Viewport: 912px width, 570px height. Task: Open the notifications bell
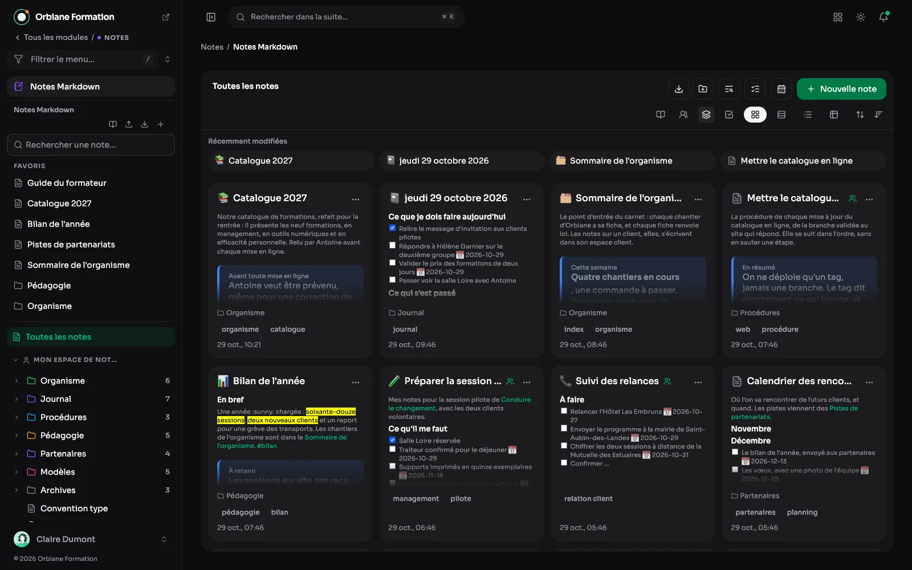(x=883, y=17)
